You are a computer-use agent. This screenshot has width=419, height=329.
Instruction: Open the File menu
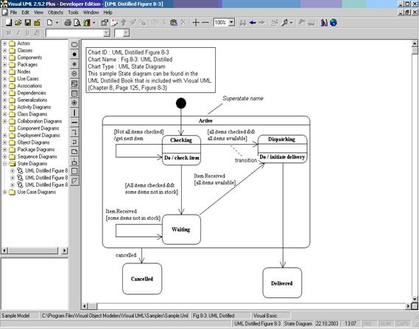13,13
